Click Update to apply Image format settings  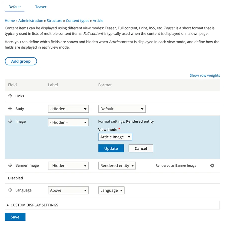pyautogui.click(x=111, y=148)
